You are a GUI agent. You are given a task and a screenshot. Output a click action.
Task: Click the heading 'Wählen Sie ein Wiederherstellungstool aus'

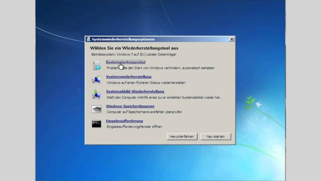coord(134,48)
